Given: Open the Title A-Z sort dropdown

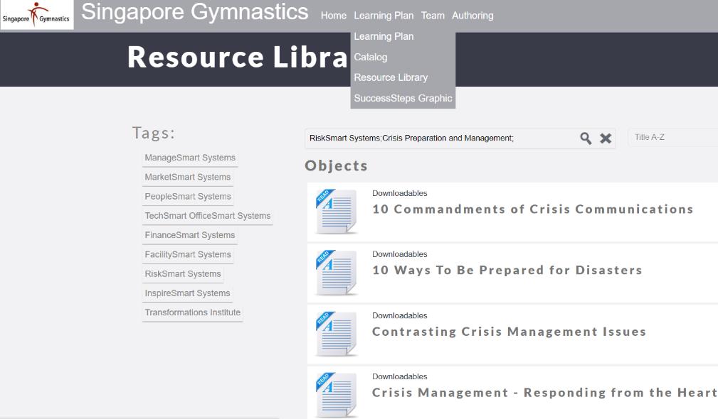Looking at the screenshot, I should point(672,138).
